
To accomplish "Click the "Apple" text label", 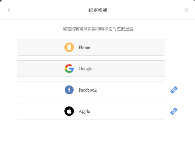I will pos(84,111).
